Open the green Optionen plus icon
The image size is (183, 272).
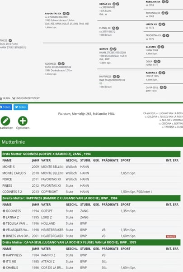coord(23,121)
